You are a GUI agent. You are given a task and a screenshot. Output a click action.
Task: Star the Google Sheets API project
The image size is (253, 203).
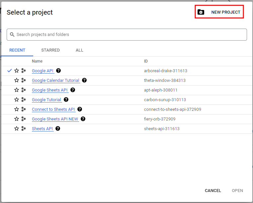pos(17,90)
